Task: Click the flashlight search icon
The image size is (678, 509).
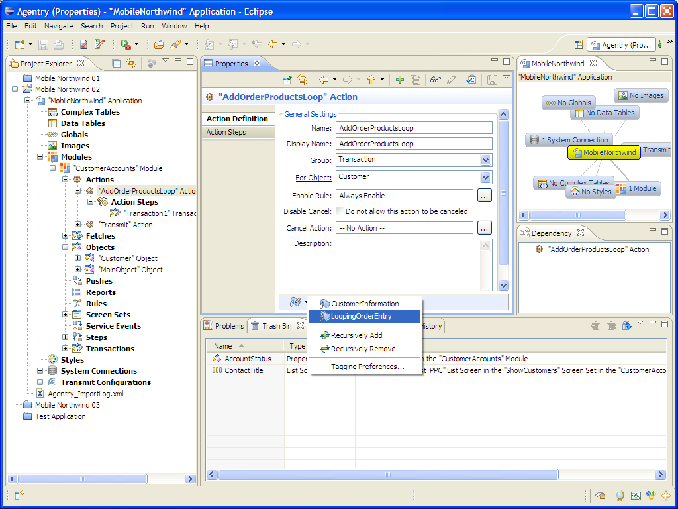Action: 175,44
